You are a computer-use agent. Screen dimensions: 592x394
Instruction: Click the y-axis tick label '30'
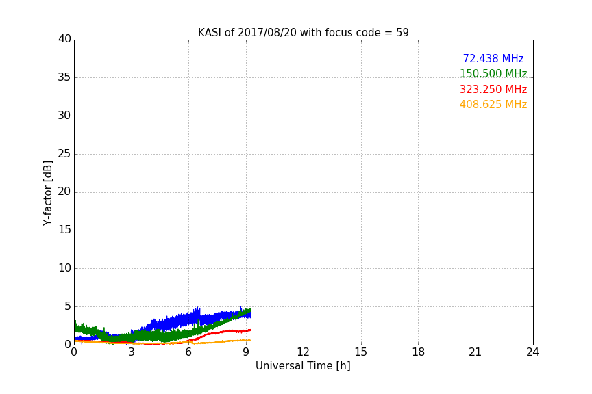click(64, 116)
